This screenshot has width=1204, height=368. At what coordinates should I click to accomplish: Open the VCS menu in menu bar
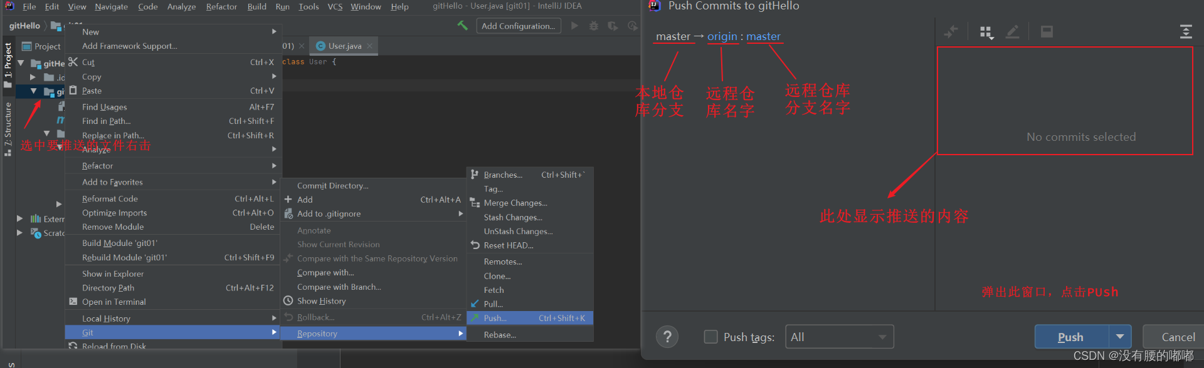pyautogui.click(x=335, y=6)
